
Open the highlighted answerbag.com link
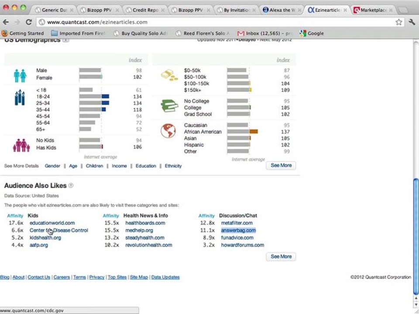tap(238, 230)
